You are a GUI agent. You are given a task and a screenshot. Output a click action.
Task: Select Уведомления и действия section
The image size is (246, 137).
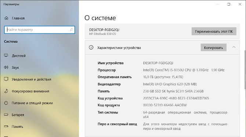32,79
